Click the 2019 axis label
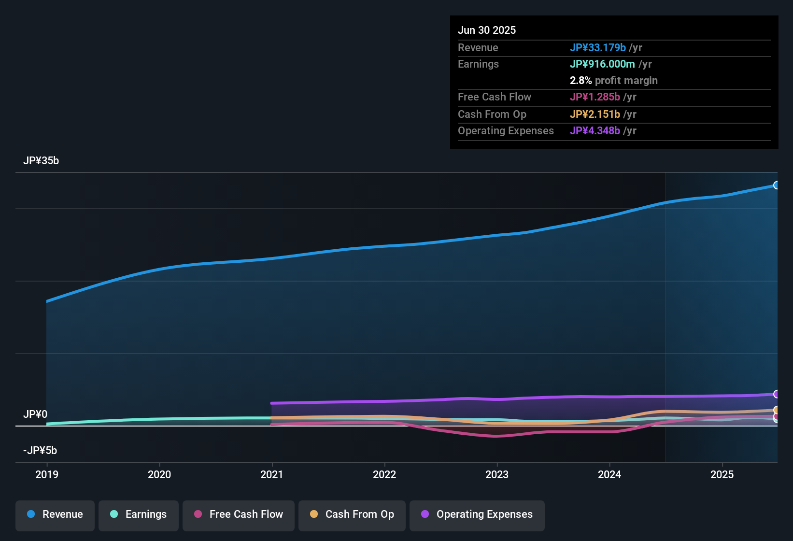The height and width of the screenshot is (541, 793). pos(47,475)
